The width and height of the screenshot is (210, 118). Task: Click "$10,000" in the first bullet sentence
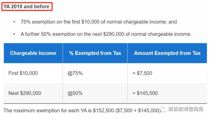[x=91, y=22]
